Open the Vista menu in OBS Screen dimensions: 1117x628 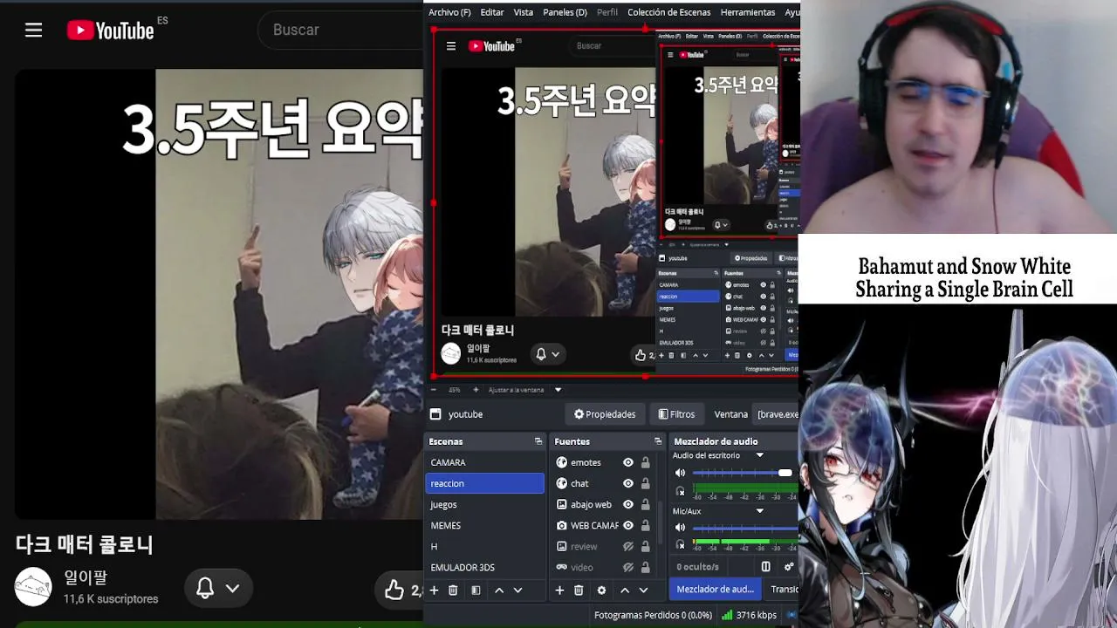click(524, 12)
